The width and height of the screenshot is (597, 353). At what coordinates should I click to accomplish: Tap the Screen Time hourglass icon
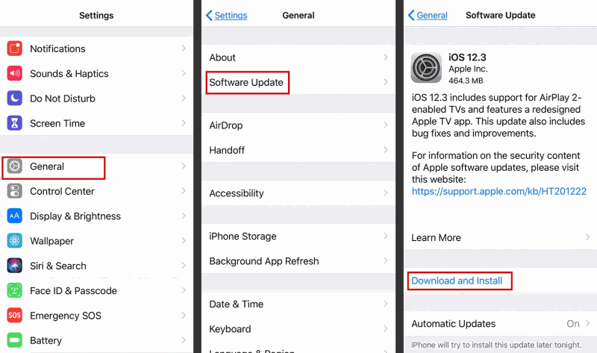point(15,123)
